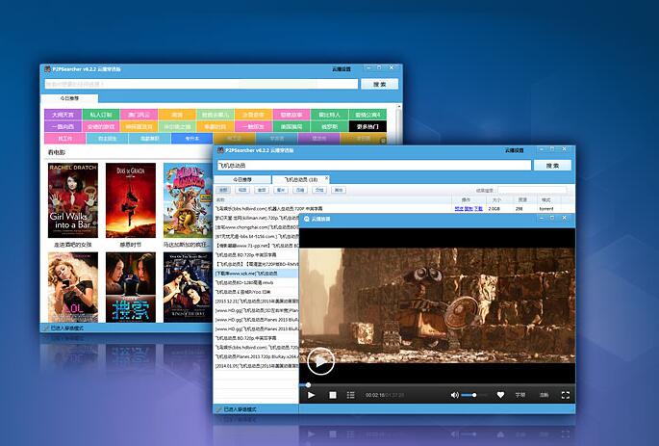This screenshot has width=659, height=446.
Task: Click the large circular play overlay on video
Action: tap(320, 361)
